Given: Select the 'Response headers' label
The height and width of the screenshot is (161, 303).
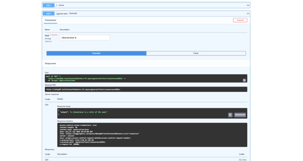Looking at the screenshot, I should point(65,121).
